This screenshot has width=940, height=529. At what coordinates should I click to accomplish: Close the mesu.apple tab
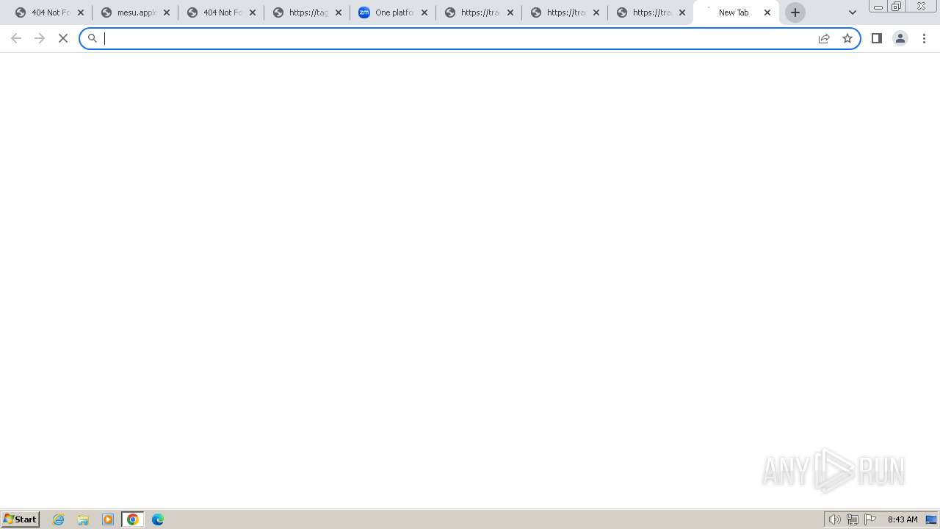[167, 12]
